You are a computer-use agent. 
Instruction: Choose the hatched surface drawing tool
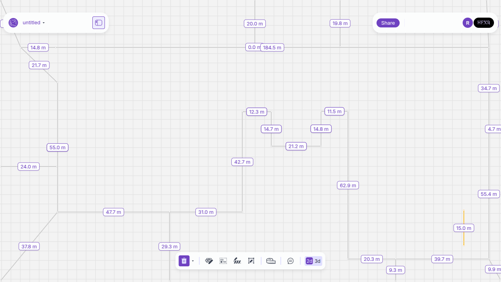coord(237,261)
